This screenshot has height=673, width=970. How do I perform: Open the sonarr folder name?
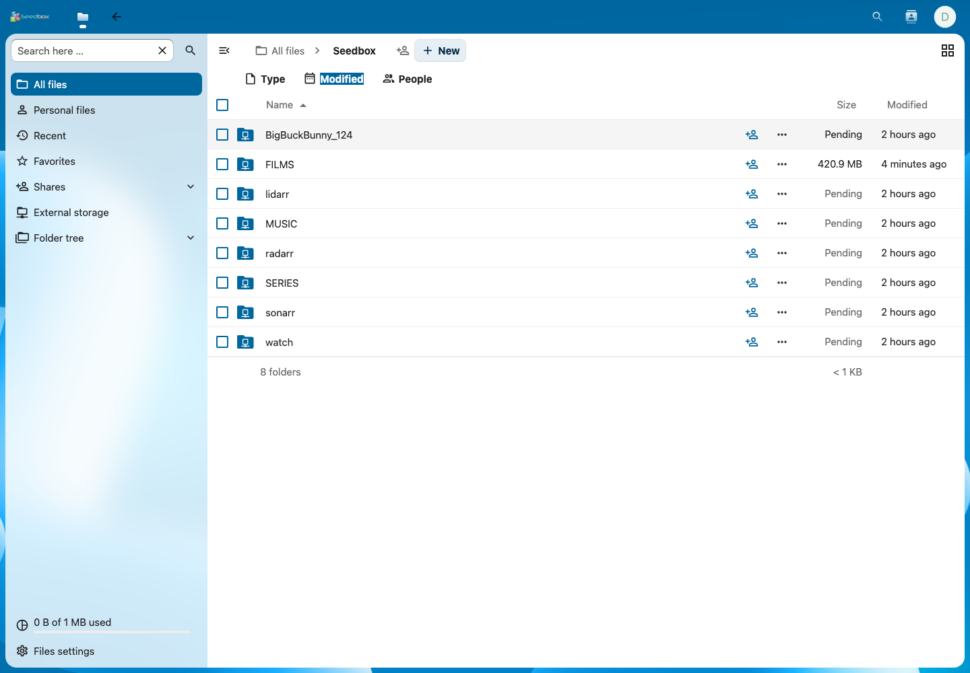point(280,312)
